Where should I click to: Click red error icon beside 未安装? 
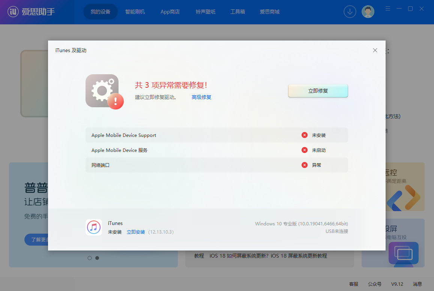pyautogui.click(x=305, y=135)
